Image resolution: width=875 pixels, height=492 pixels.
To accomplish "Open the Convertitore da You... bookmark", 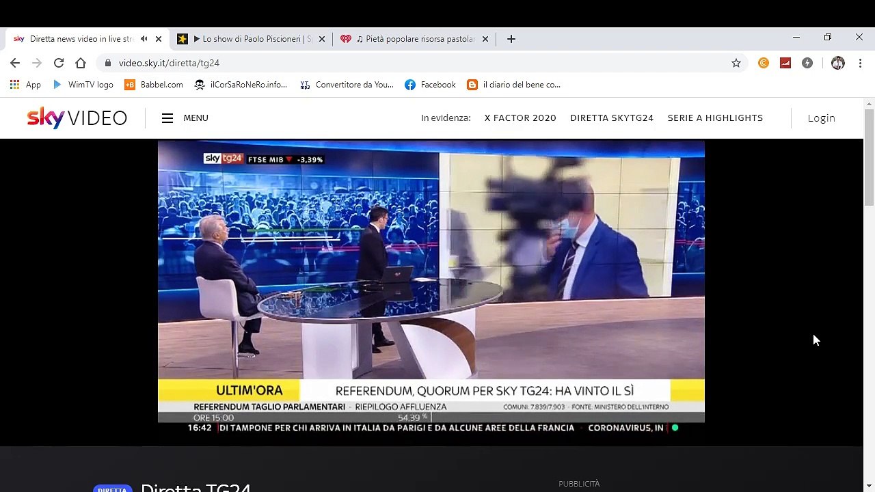I will (347, 85).
